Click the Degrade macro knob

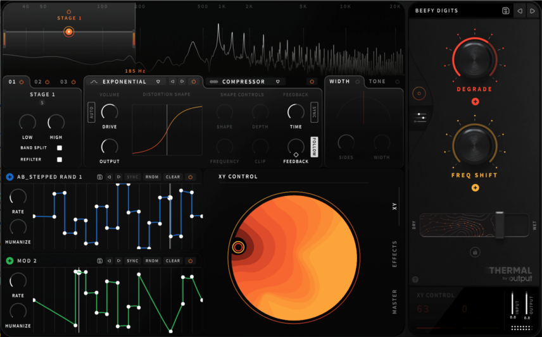[x=475, y=59]
